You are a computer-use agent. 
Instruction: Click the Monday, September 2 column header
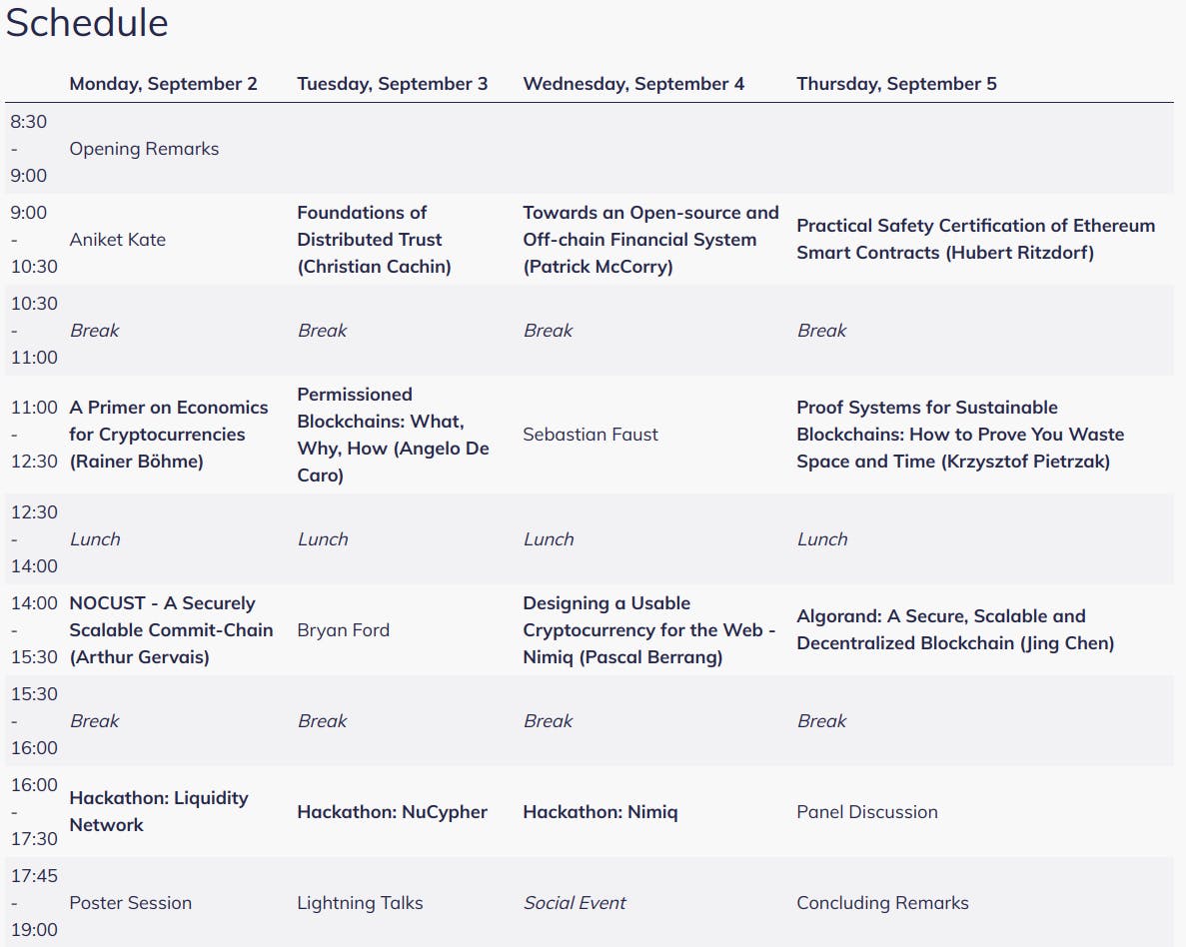coord(164,84)
